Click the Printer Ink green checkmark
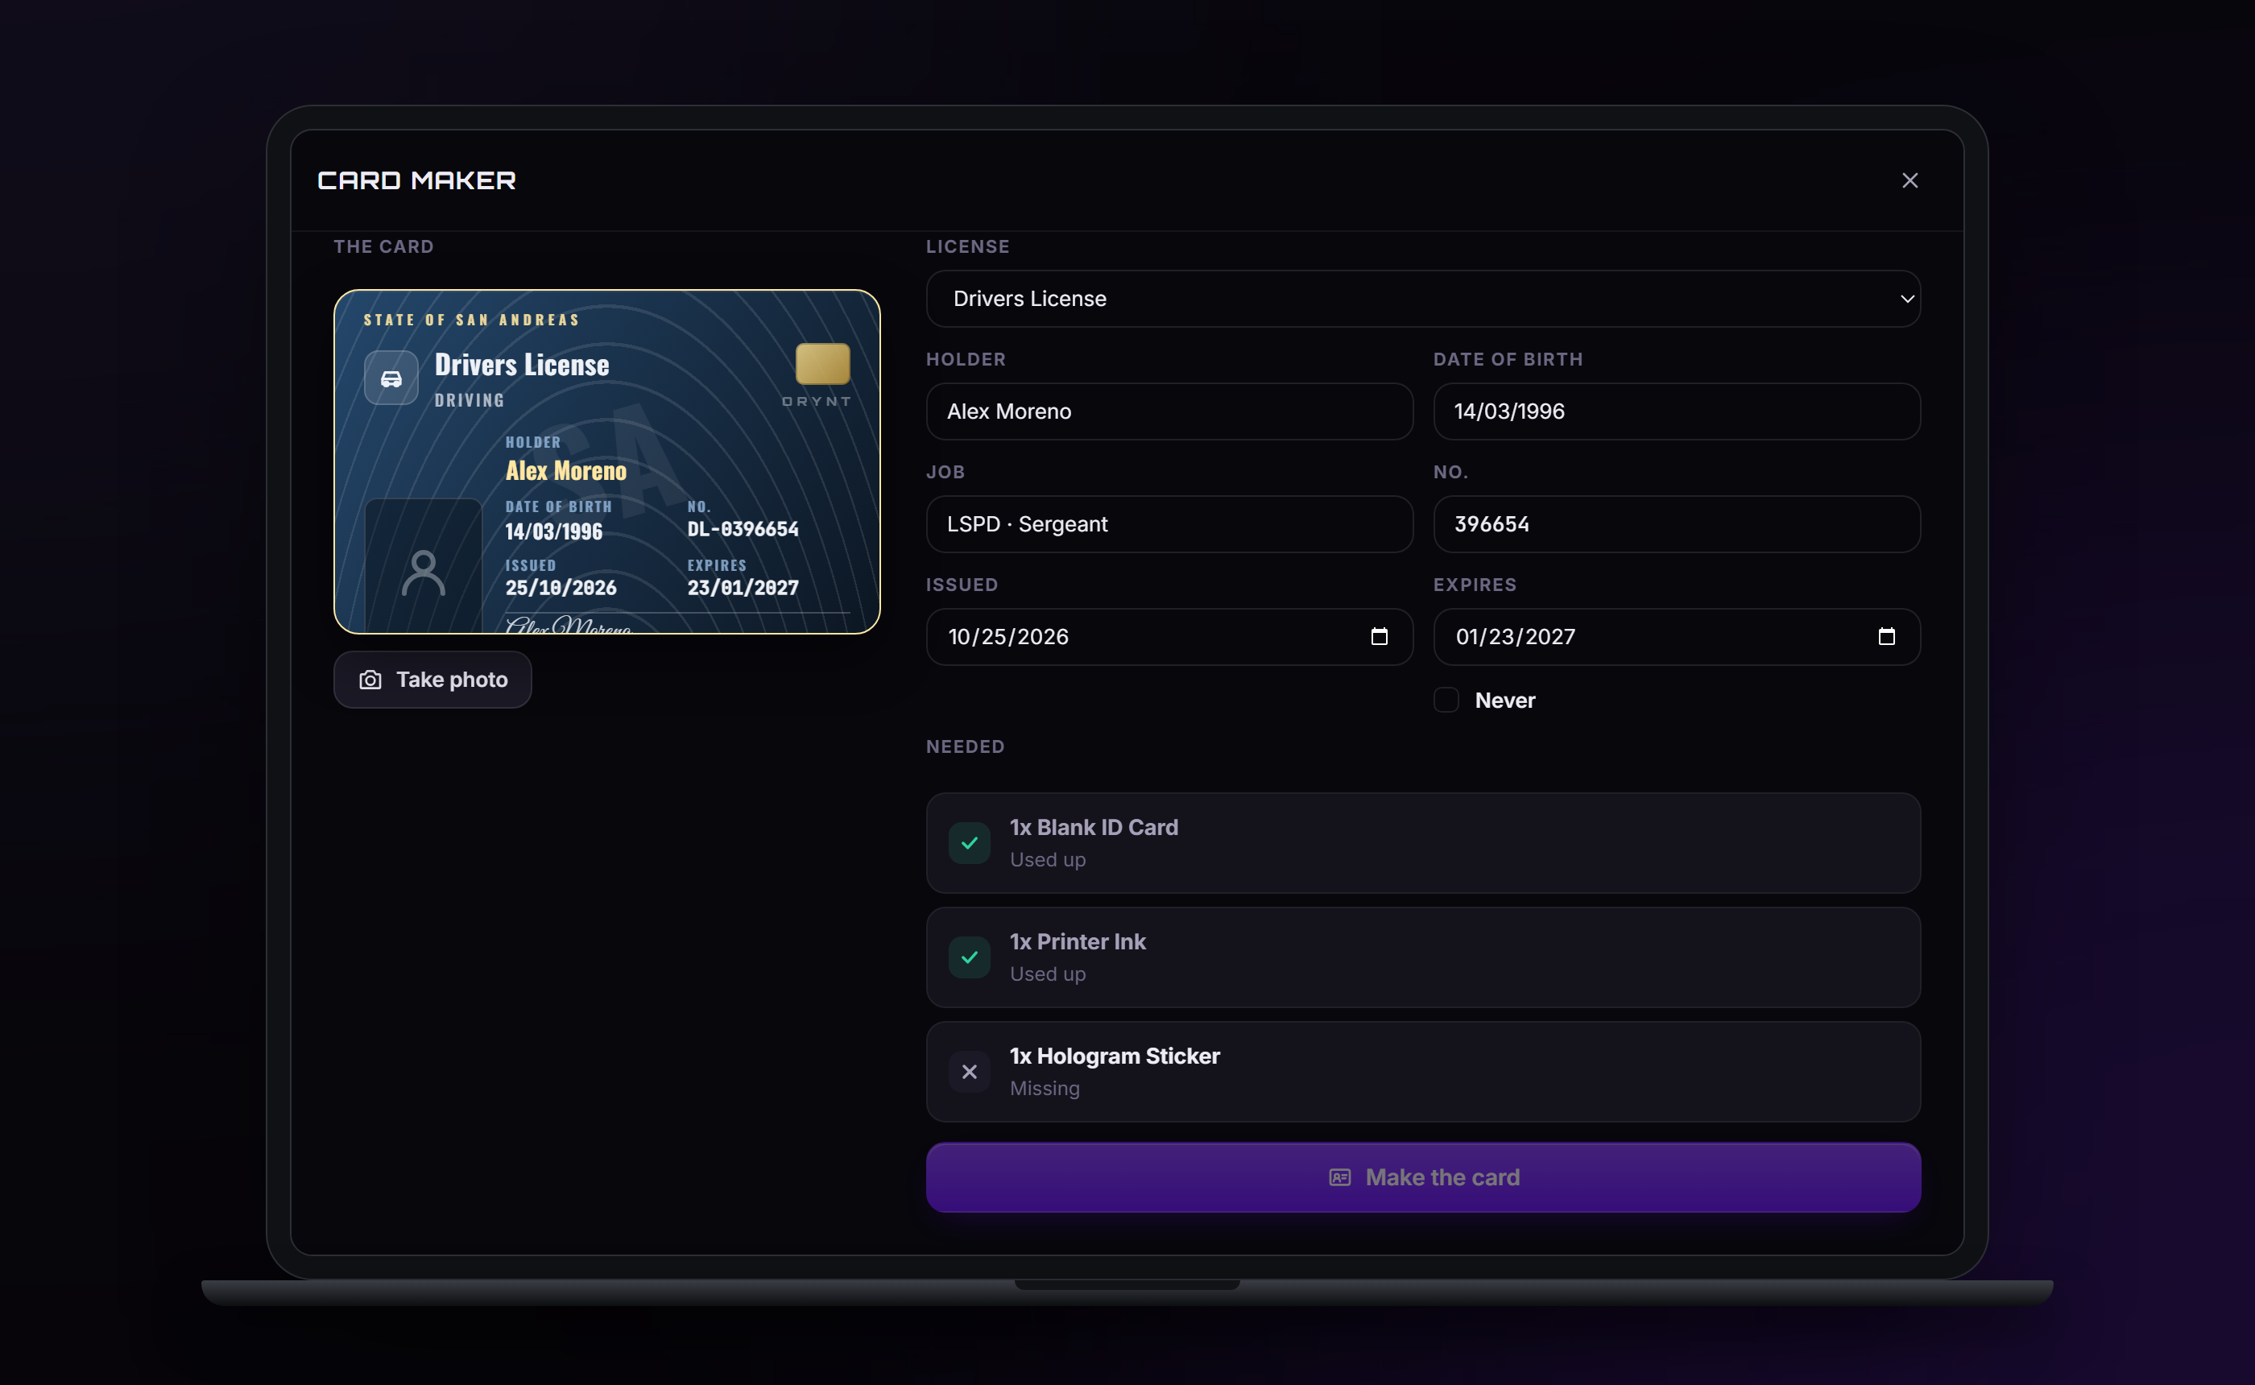2255x1385 pixels. [969, 957]
